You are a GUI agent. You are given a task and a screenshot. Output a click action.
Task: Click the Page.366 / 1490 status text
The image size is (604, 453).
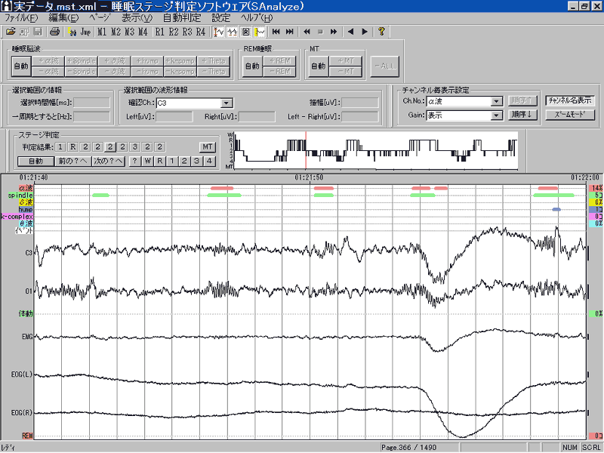point(408,448)
